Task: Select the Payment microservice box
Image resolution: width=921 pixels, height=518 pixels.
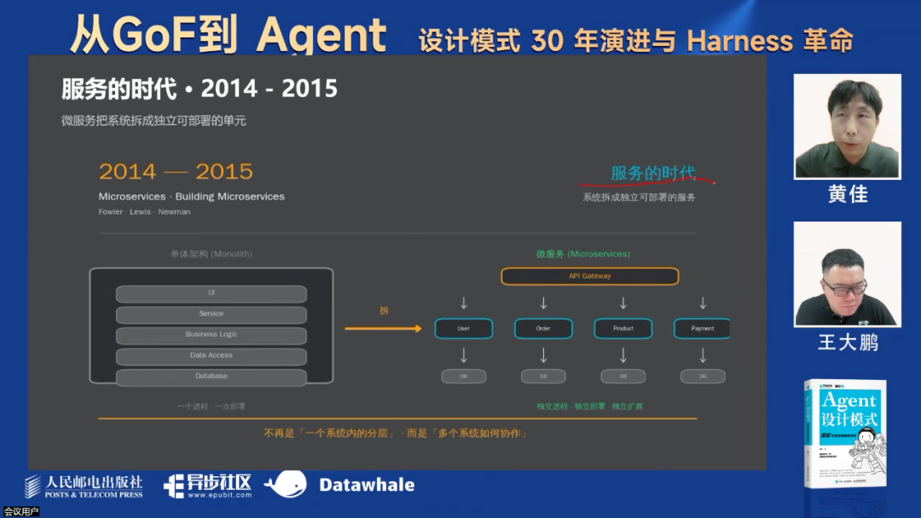Action: point(702,328)
